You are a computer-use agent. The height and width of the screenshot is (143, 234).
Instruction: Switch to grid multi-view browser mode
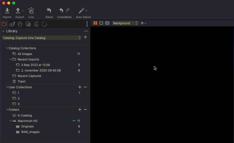(x=95, y=23)
